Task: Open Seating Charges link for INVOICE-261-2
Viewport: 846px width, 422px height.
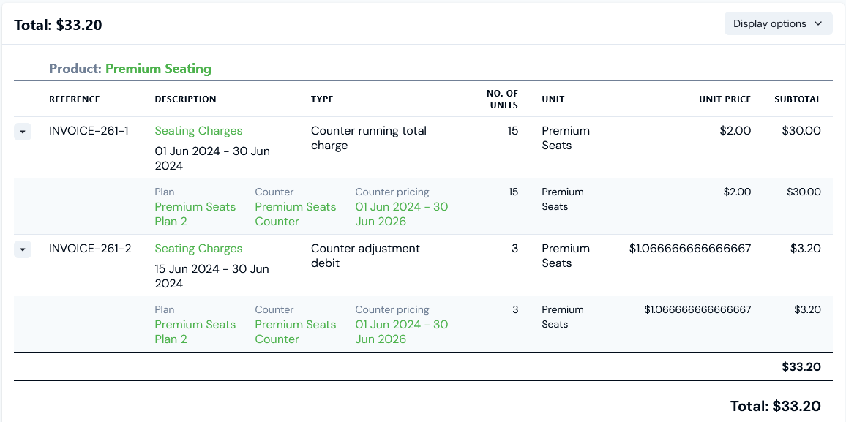Action: 198,249
